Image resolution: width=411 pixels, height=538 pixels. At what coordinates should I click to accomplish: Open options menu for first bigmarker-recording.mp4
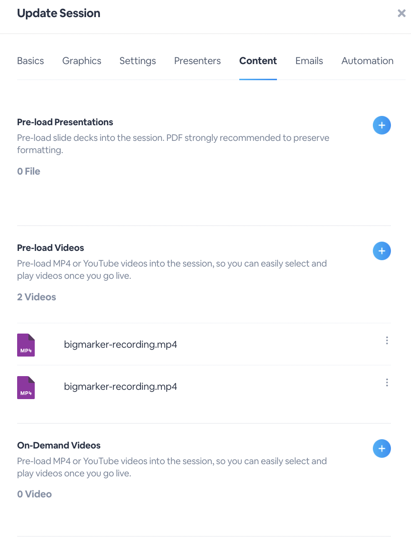[387, 340]
